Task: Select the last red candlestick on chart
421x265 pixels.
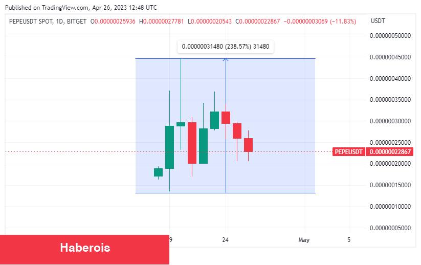Action: [x=249, y=145]
